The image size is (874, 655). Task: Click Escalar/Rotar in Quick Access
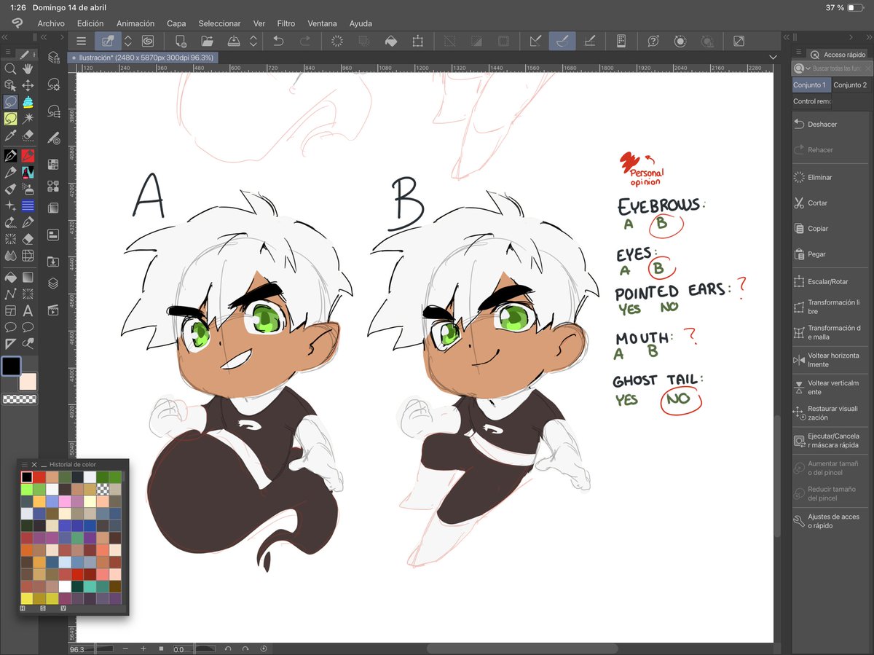coord(831,281)
